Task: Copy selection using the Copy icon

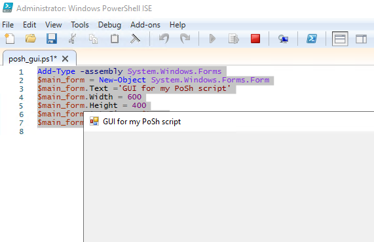Action: point(93,39)
